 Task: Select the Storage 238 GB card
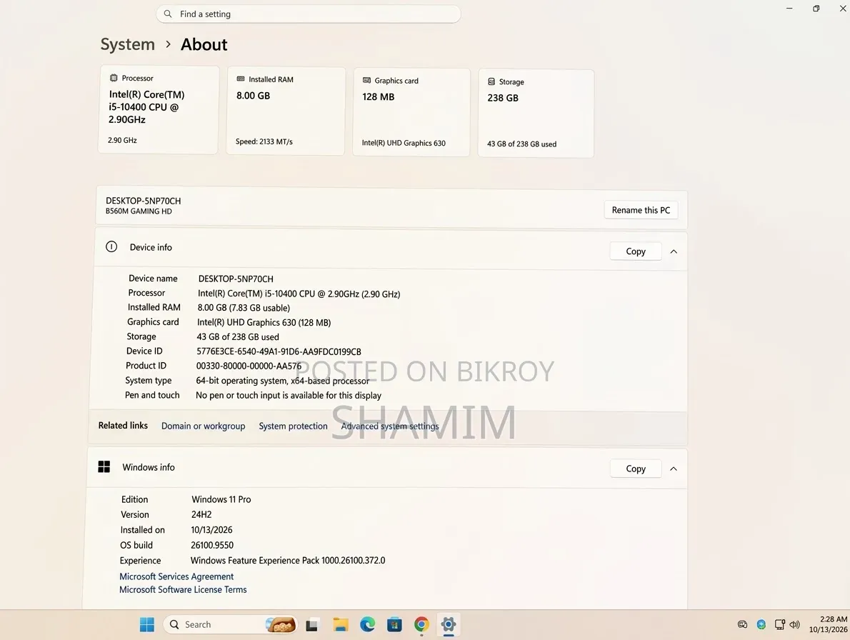(x=536, y=114)
